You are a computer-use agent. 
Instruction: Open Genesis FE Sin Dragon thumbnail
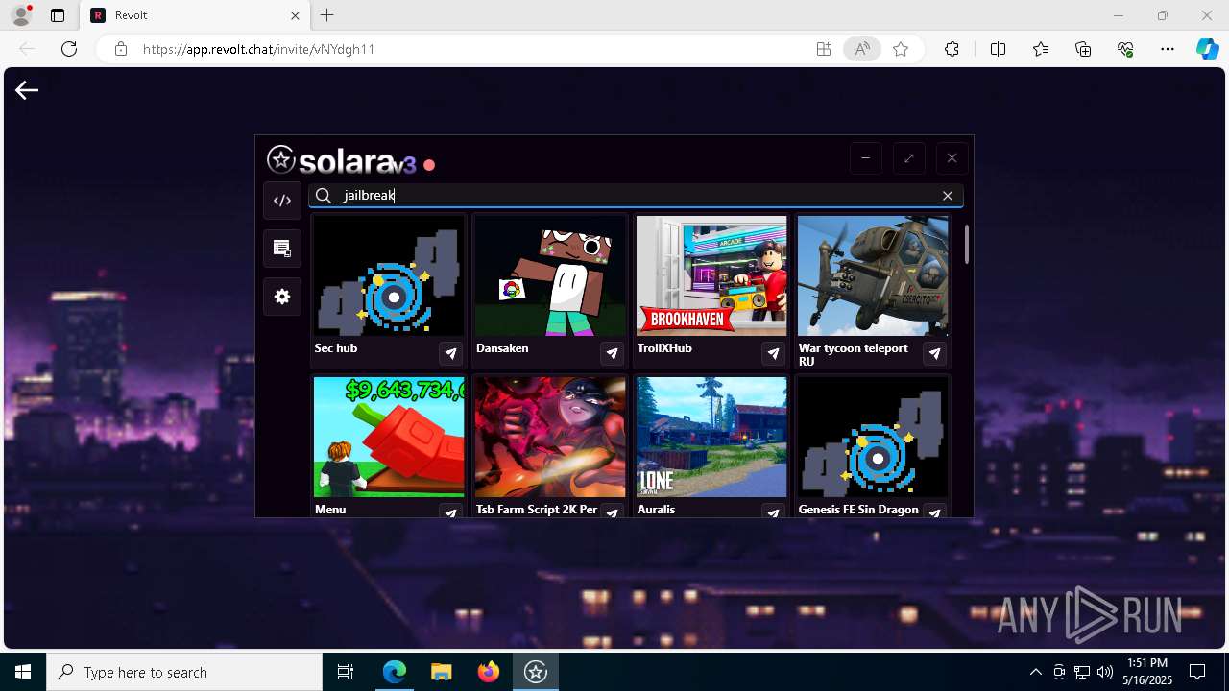[873, 437]
